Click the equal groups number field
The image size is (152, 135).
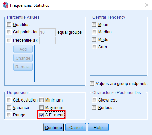pyautogui.click(x=47, y=32)
